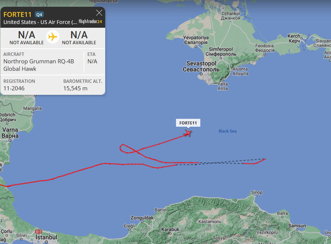Click the dashed estimated flight path segment
The height and width of the screenshot is (244, 331).
click(221, 162)
